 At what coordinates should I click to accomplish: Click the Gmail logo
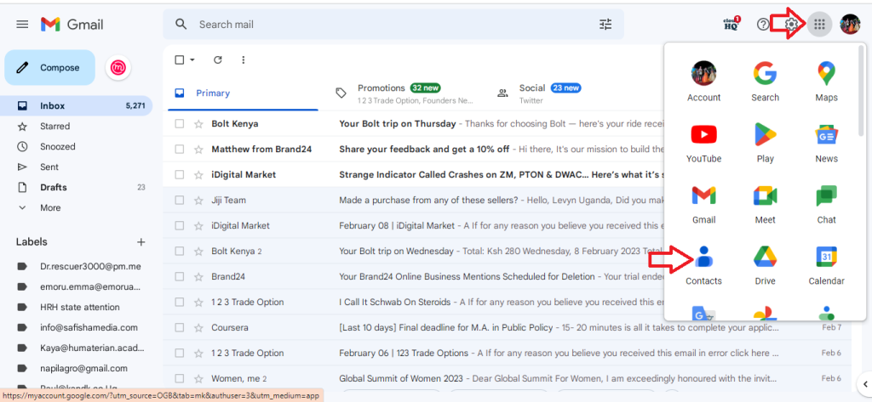72,25
